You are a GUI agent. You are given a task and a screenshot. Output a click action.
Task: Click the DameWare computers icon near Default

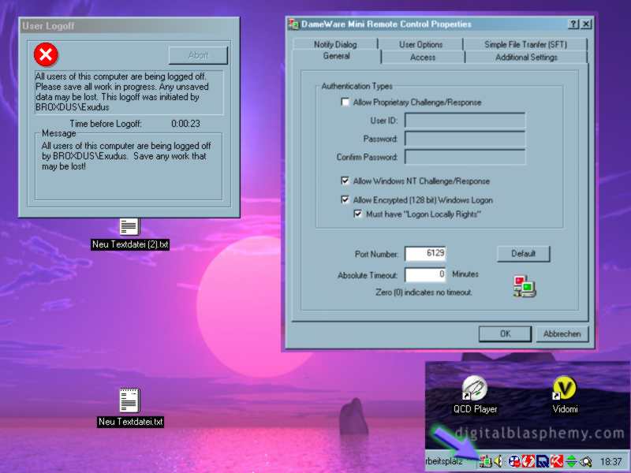pos(524,286)
